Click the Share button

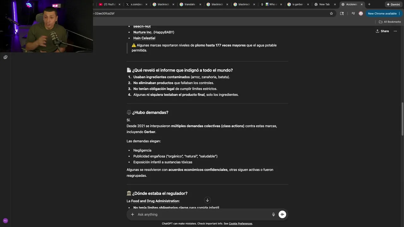(x=382, y=31)
